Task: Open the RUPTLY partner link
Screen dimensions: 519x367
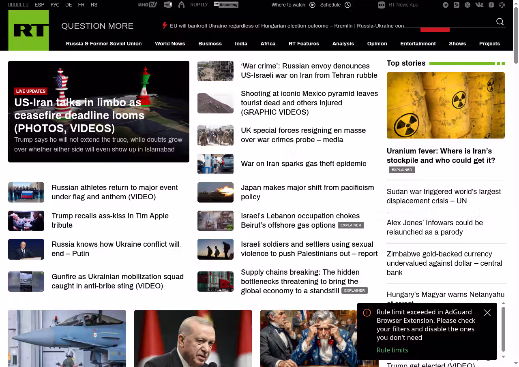Action: tap(199, 5)
